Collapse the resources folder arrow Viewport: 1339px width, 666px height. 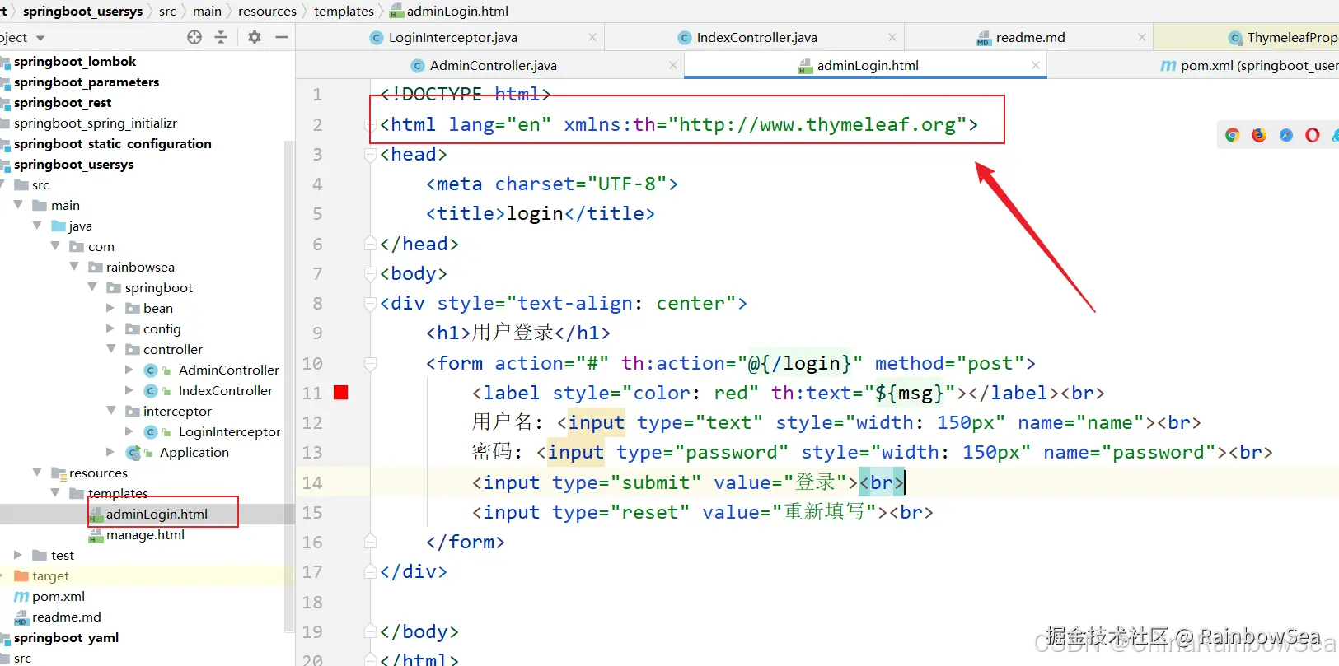(37, 472)
